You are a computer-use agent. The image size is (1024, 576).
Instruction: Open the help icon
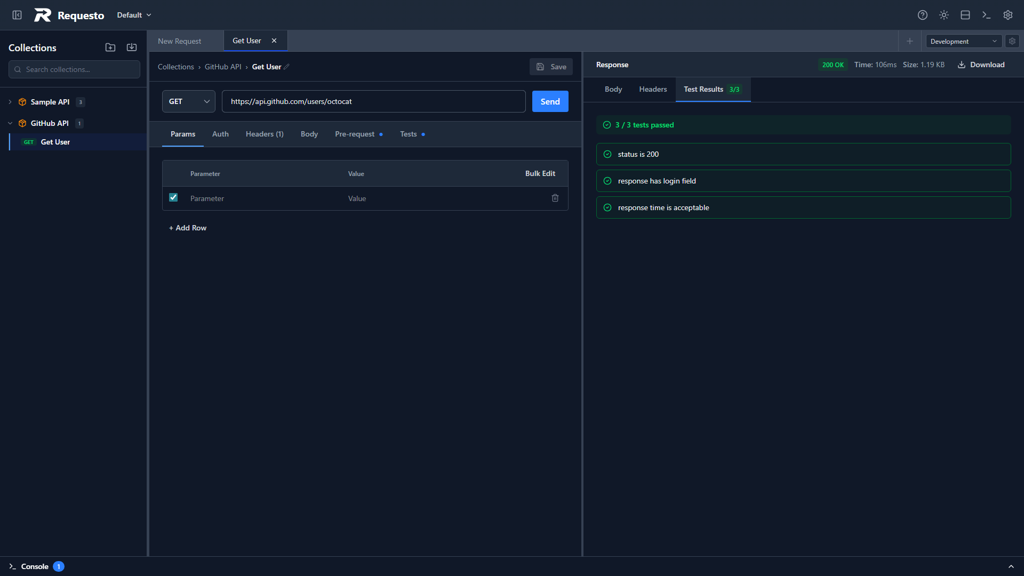pos(923,15)
